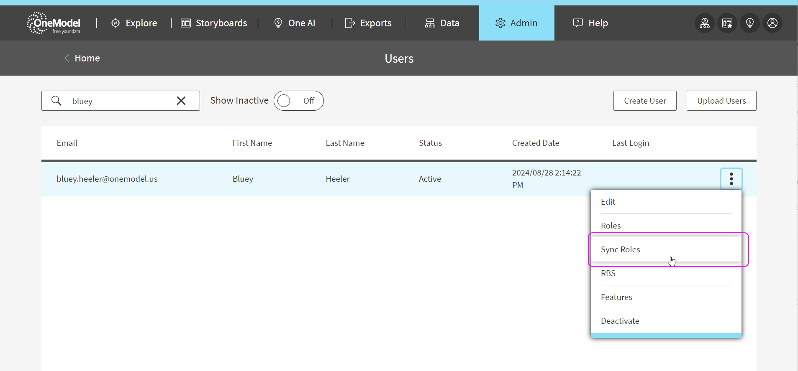
Task: Open the Explore menu
Action: tap(134, 23)
